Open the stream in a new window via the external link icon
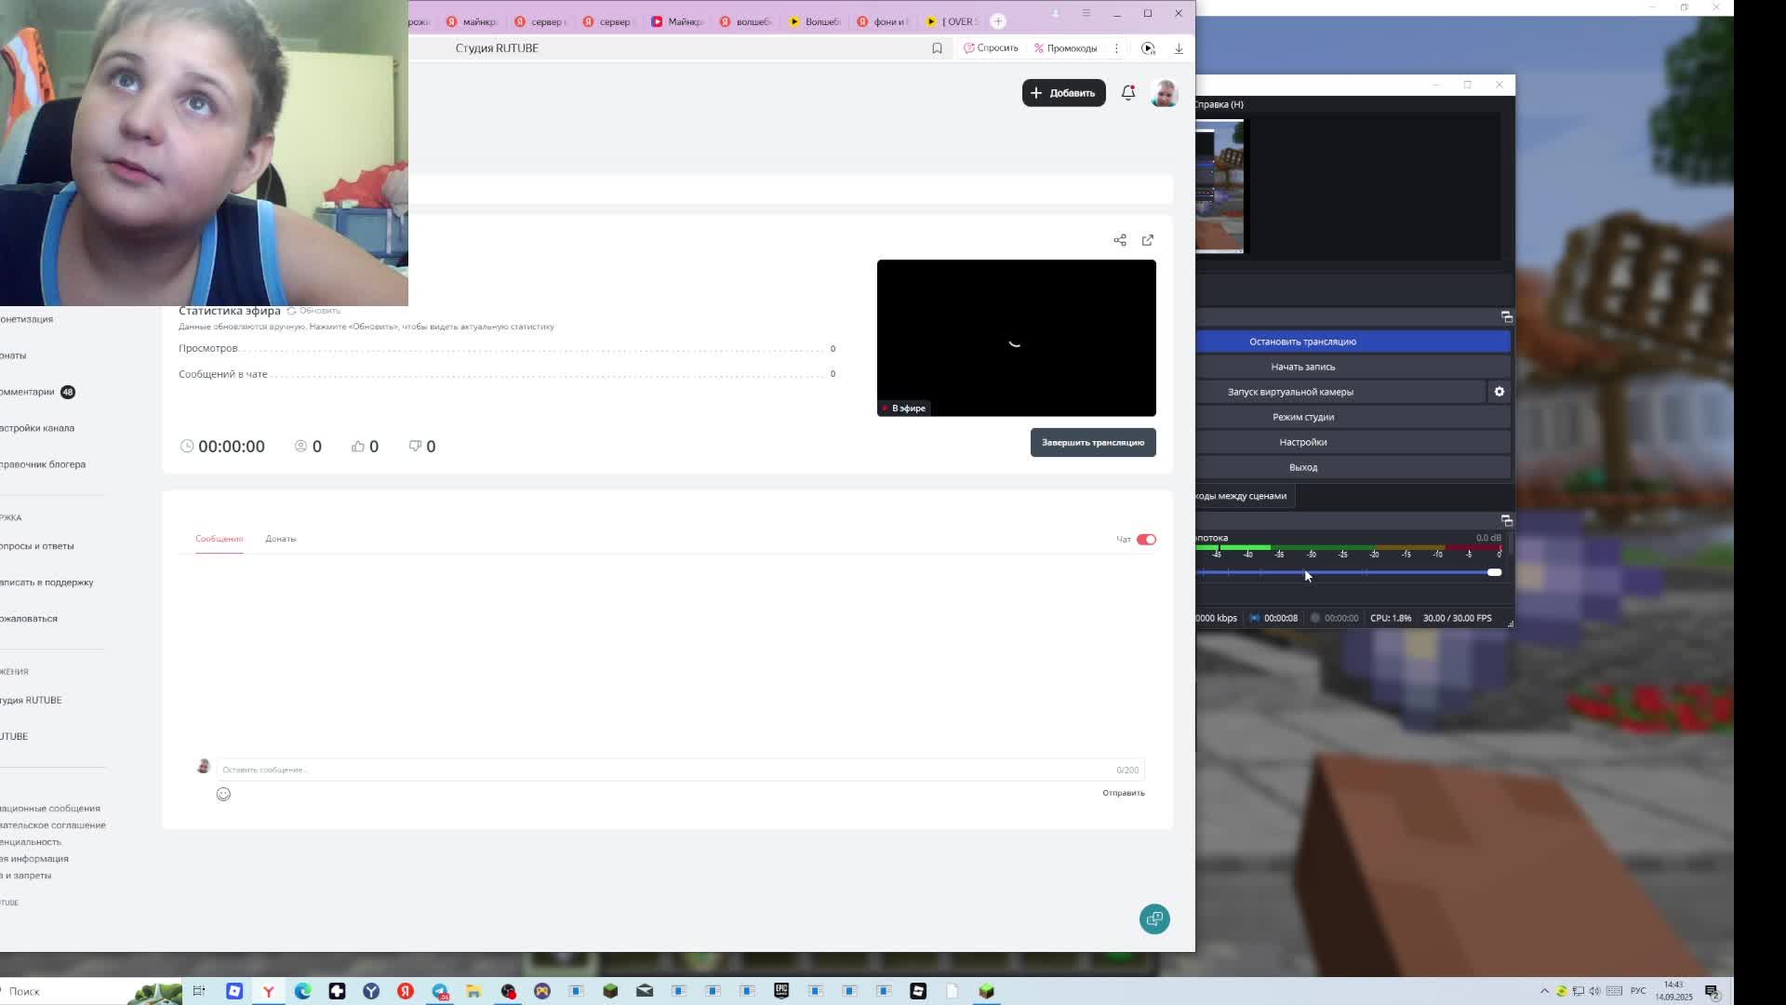The height and width of the screenshot is (1005, 1786). tap(1148, 240)
